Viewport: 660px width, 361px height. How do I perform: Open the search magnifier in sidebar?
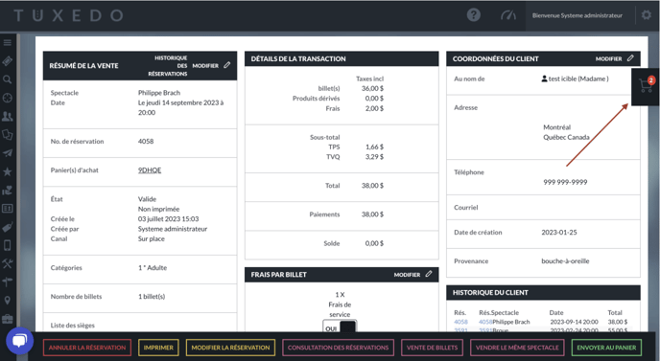(x=7, y=79)
